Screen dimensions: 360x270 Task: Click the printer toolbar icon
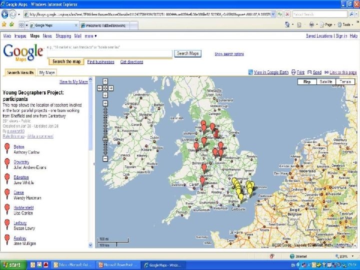311,24
